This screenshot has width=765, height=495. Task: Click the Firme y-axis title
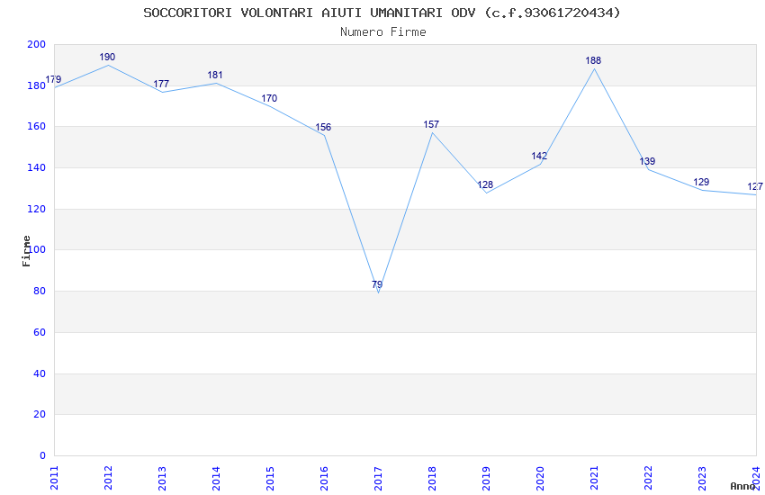click(26, 251)
